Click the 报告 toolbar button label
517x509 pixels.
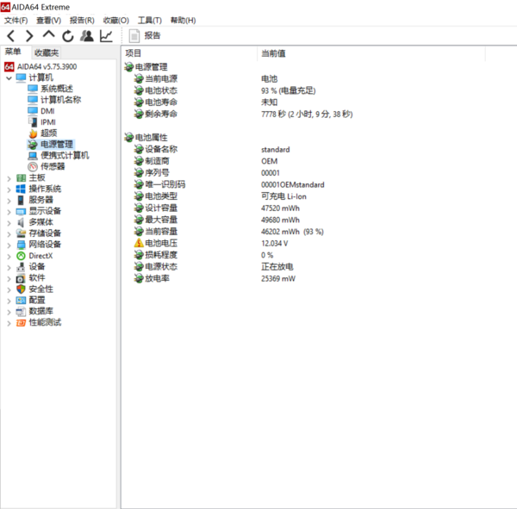[x=152, y=35]
